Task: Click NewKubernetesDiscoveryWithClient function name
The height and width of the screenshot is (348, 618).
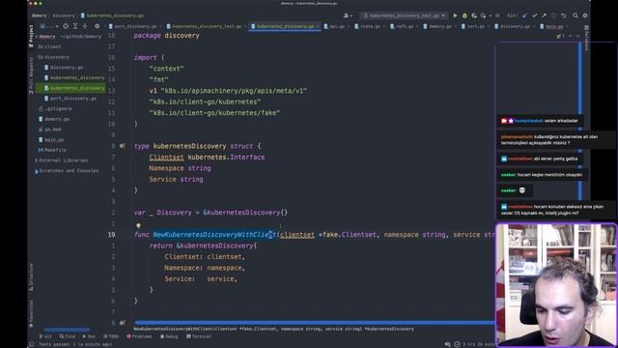Action: pyautogui.click(x=214, y=235)
